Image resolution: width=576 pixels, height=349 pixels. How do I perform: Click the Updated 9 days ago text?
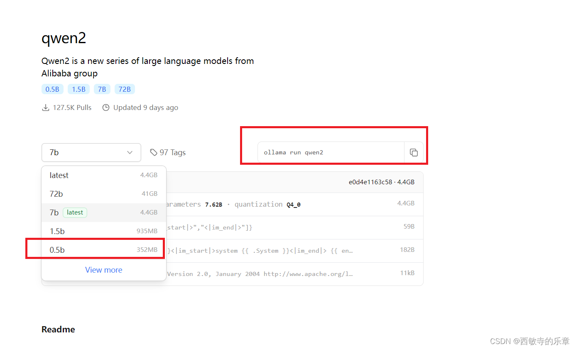pos(146,107)
